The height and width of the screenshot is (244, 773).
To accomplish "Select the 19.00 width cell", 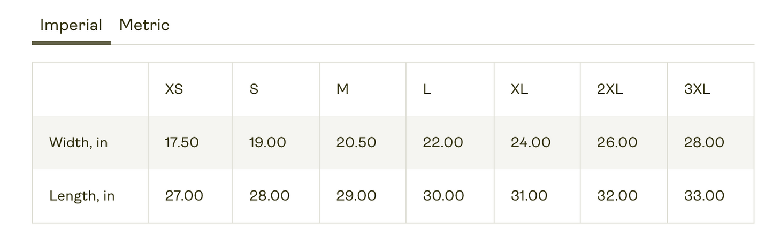I will 276,142.
